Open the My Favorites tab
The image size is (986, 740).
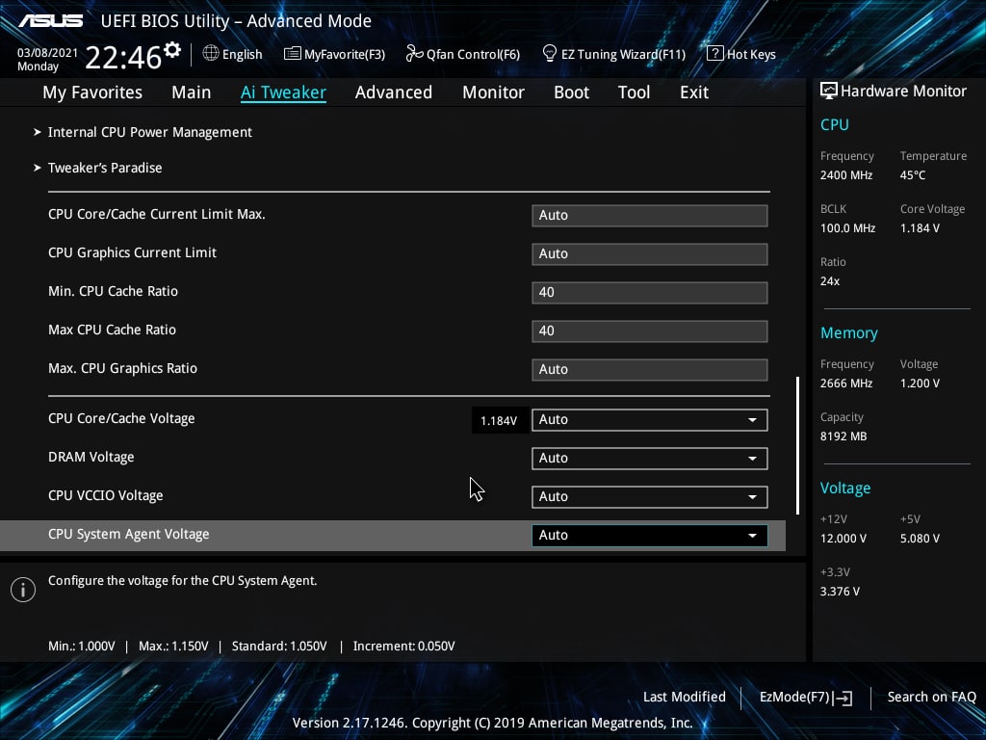[92, 92]
